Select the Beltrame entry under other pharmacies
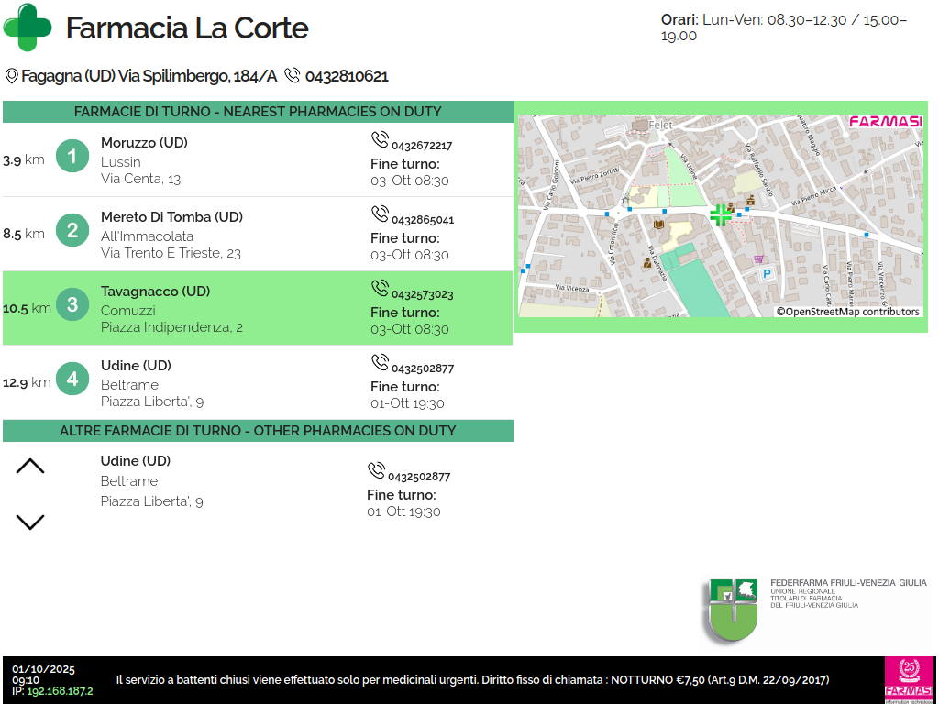Image resolution: width=939 pixels, height=704 pixels. click(129, 481)
